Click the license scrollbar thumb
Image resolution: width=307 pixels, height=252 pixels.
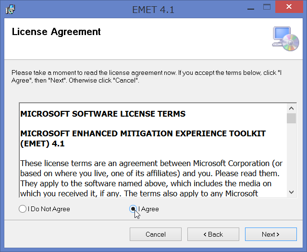(291, 118)
